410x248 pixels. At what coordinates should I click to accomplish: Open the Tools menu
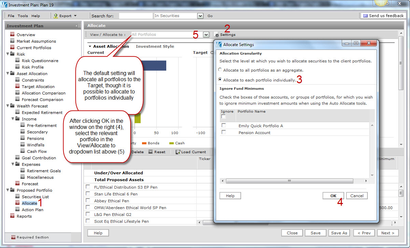tap(23, 16)
